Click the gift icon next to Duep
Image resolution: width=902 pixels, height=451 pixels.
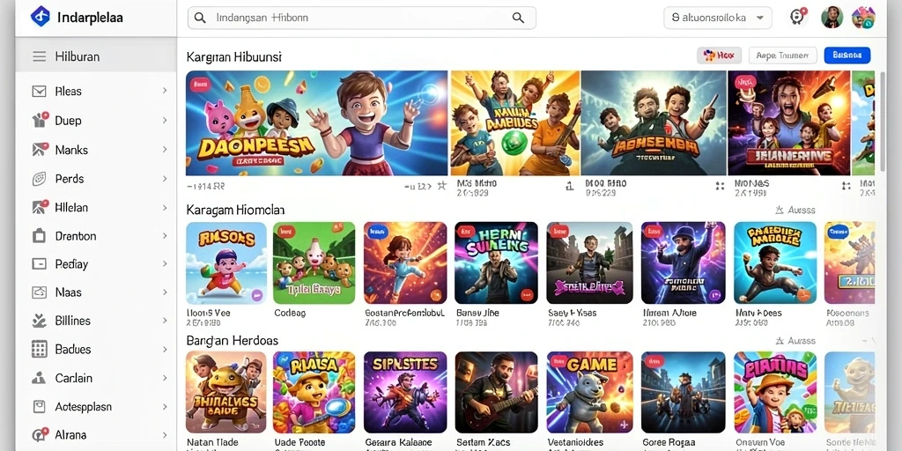pos(40,120)
